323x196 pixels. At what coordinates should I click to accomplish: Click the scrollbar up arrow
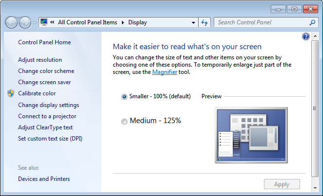(x=315, y=36)
